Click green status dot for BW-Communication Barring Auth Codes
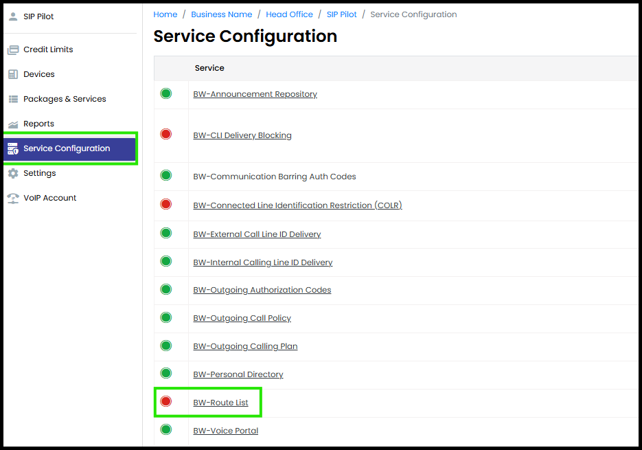 tap(166, 175)
